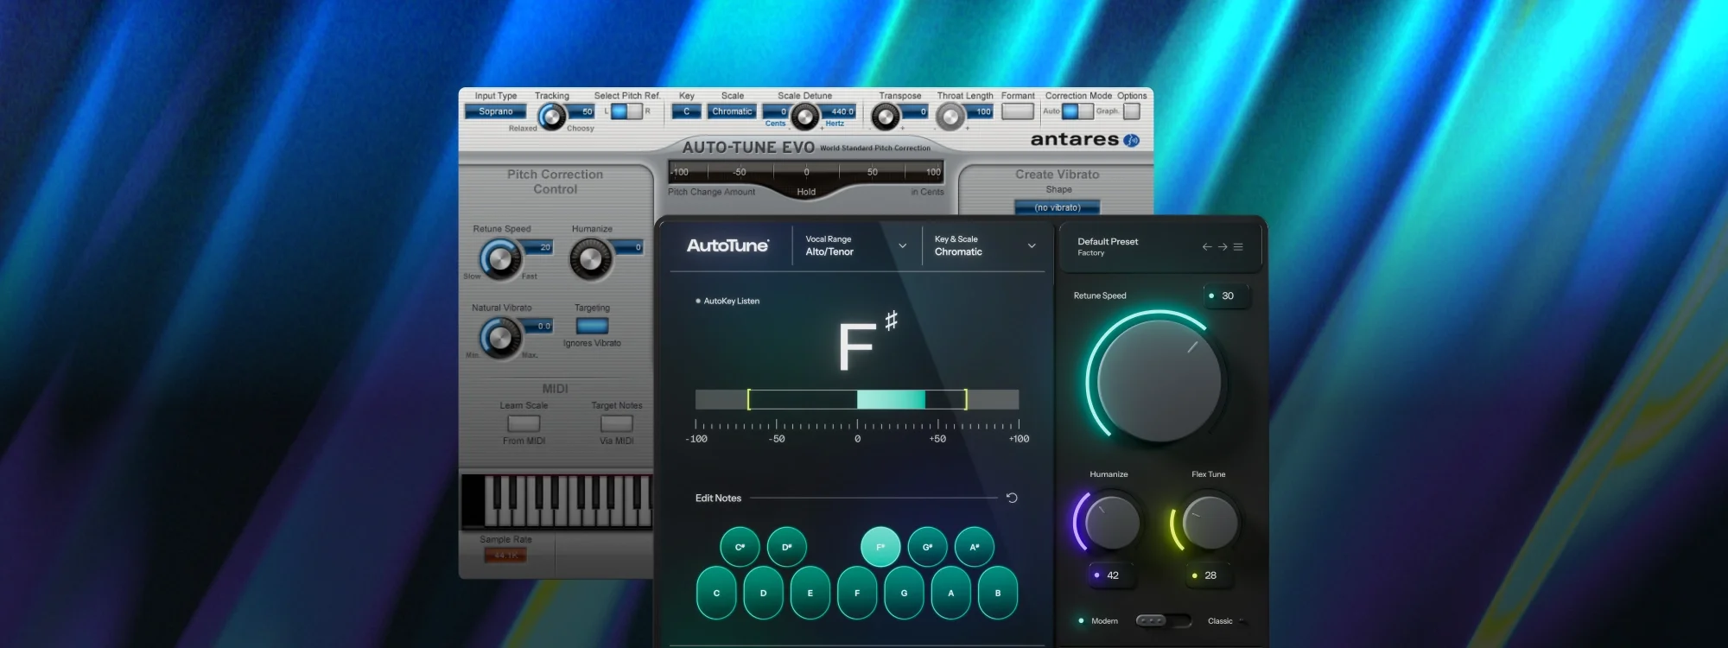Open the Scale Chromatic selector in EVO
The width and height of the screenshot is (1728, 648).
pyautogui.click(x=732, y=111)
